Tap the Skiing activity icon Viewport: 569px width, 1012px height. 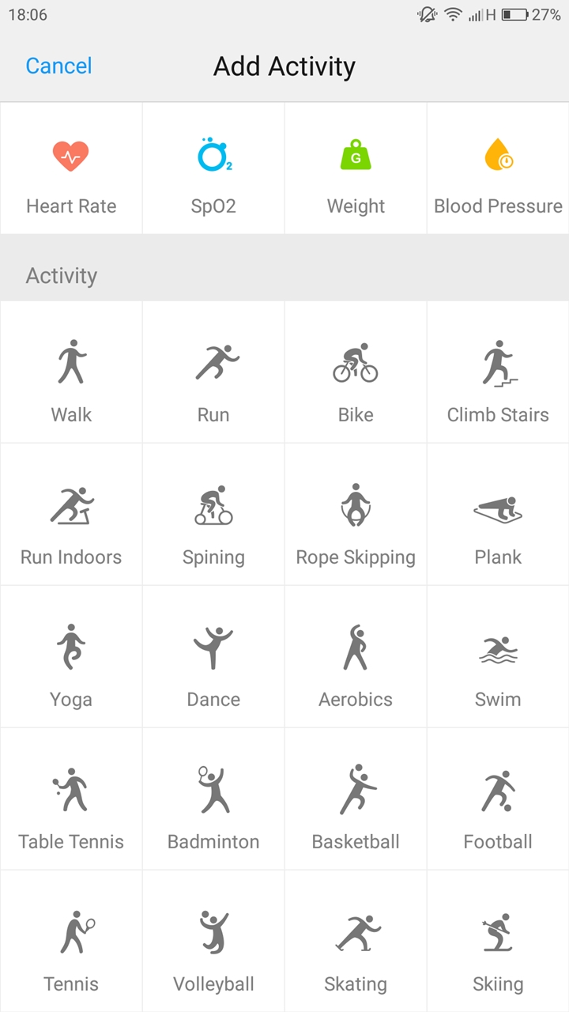pyautogui.click(x=498, y=933)
